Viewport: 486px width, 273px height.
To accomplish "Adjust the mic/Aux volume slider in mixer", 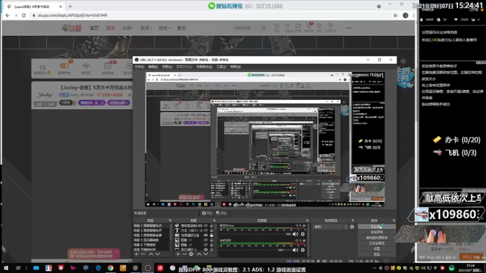I will tap(255, 234).
